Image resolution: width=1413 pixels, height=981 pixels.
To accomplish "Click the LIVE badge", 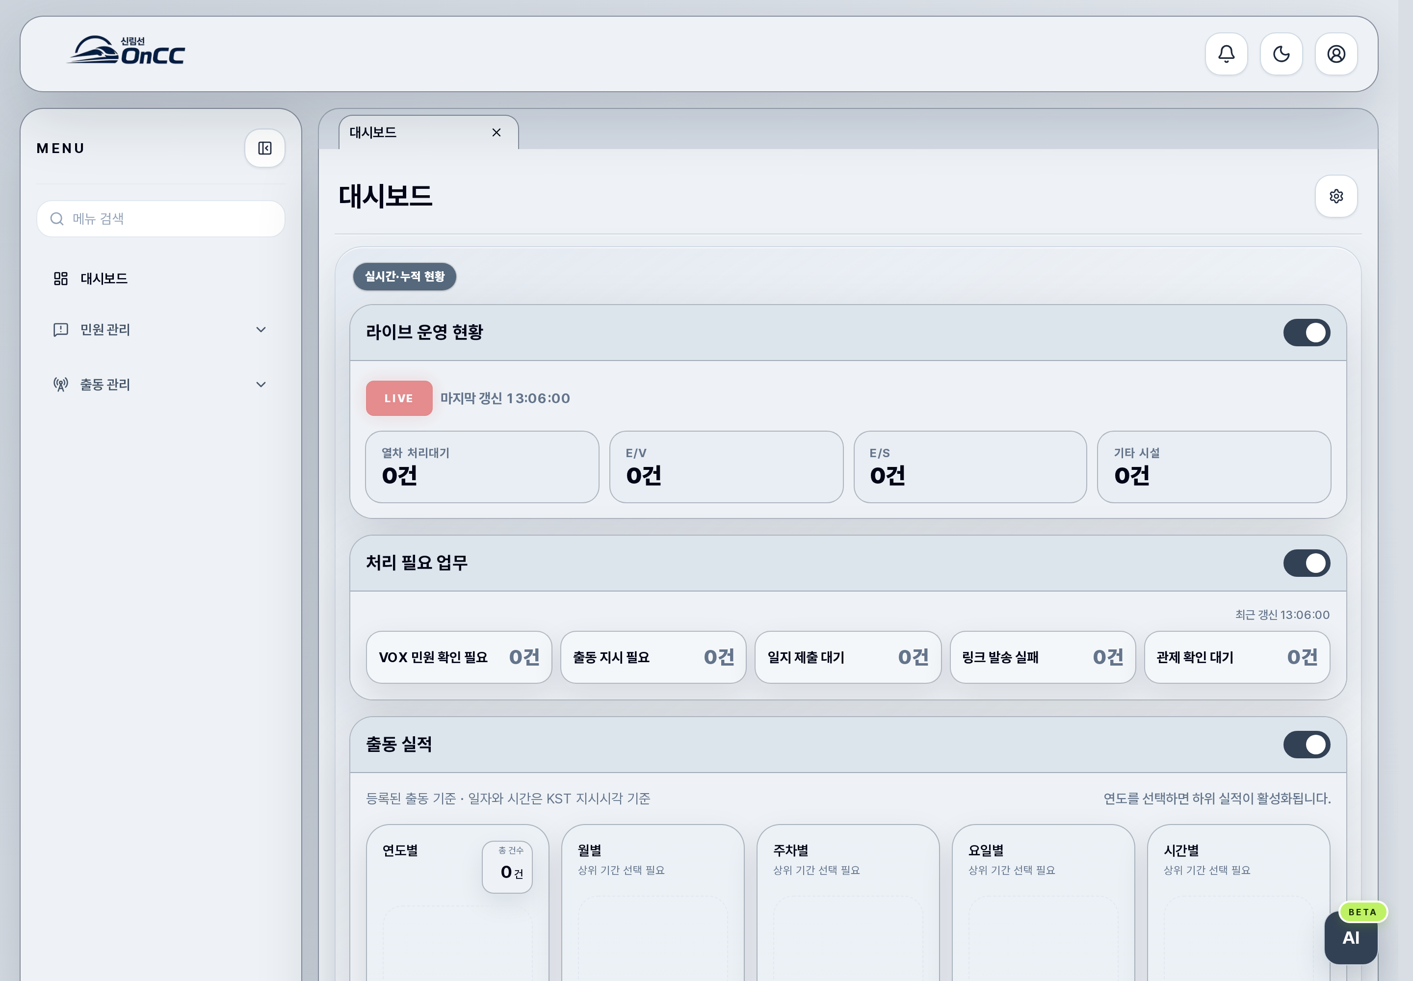I will click(399, 398).
